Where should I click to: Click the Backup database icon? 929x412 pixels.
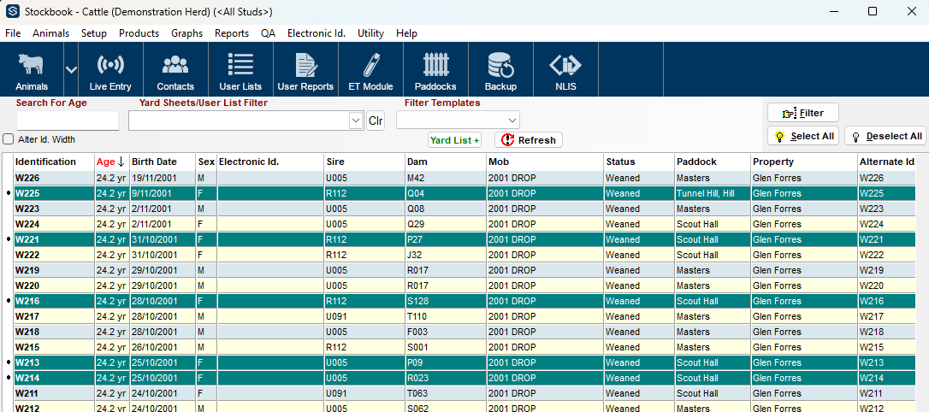(500, 70)
